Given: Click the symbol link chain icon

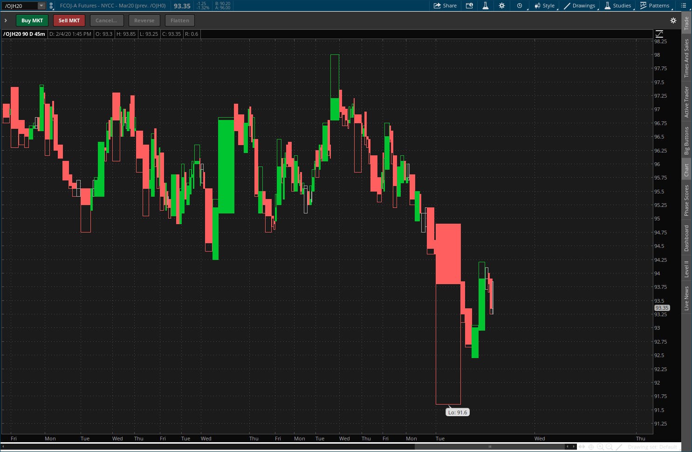Looking at the screenshot, I should [51, 6].
